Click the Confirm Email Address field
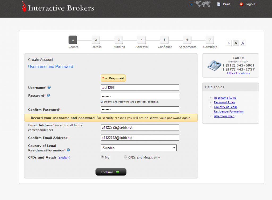The width and height of the screenshot is (272, 200). pyautogui.click(x=140, y=138)
